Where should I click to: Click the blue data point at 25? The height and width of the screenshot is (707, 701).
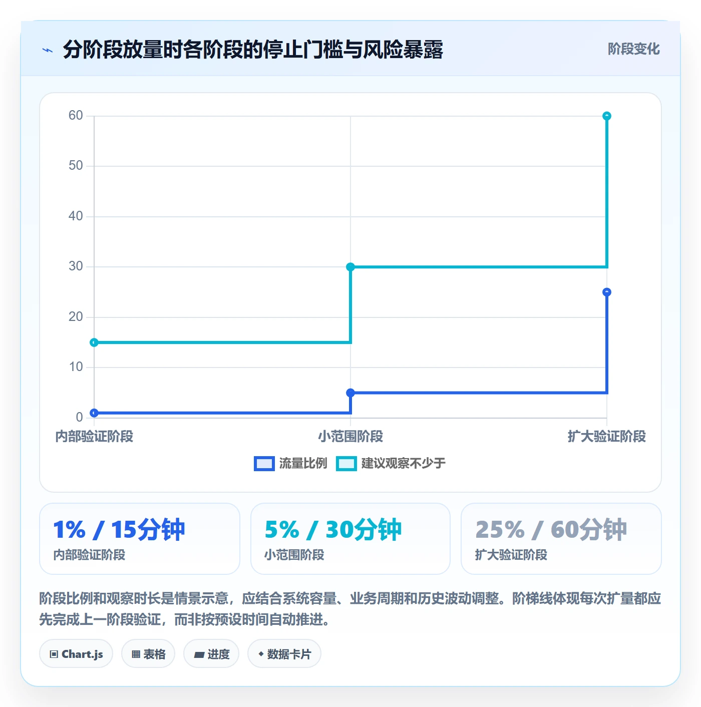pos(607,292)
